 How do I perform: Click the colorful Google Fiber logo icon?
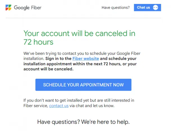pyautogui.click(x=8, y=8)
